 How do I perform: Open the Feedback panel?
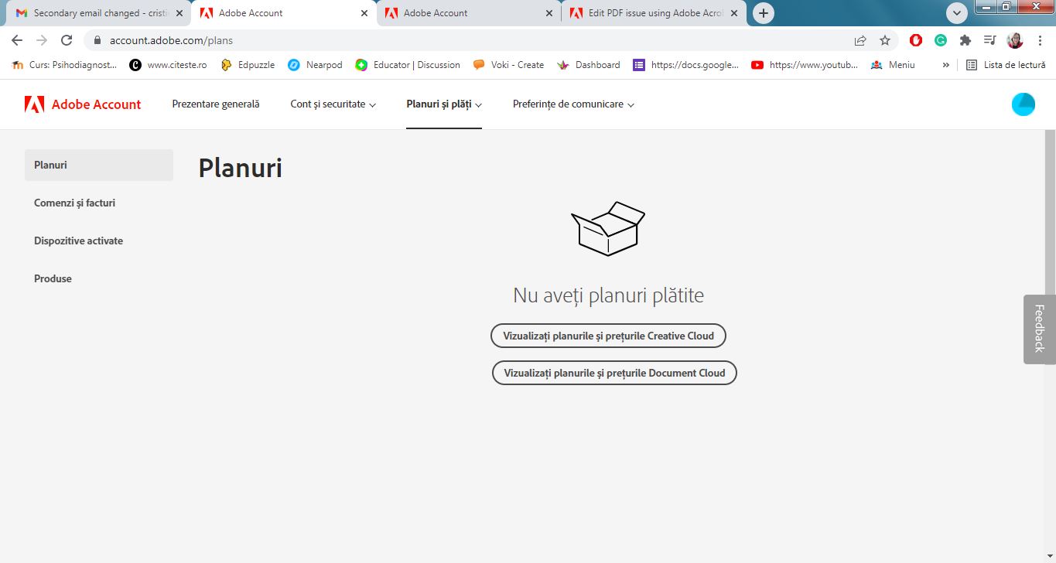[x=1039, y=328]
